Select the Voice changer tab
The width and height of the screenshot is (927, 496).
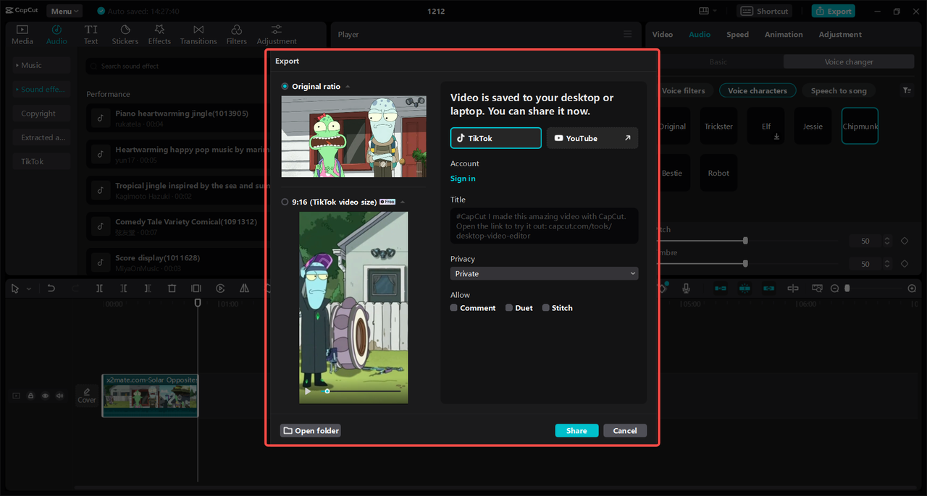coord(849,62)
